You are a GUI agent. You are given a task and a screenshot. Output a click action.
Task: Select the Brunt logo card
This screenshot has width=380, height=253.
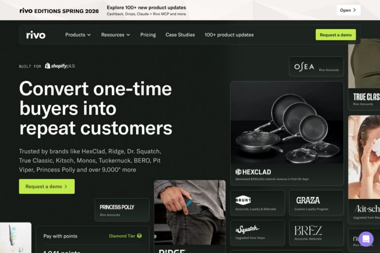tap(257, 203)
